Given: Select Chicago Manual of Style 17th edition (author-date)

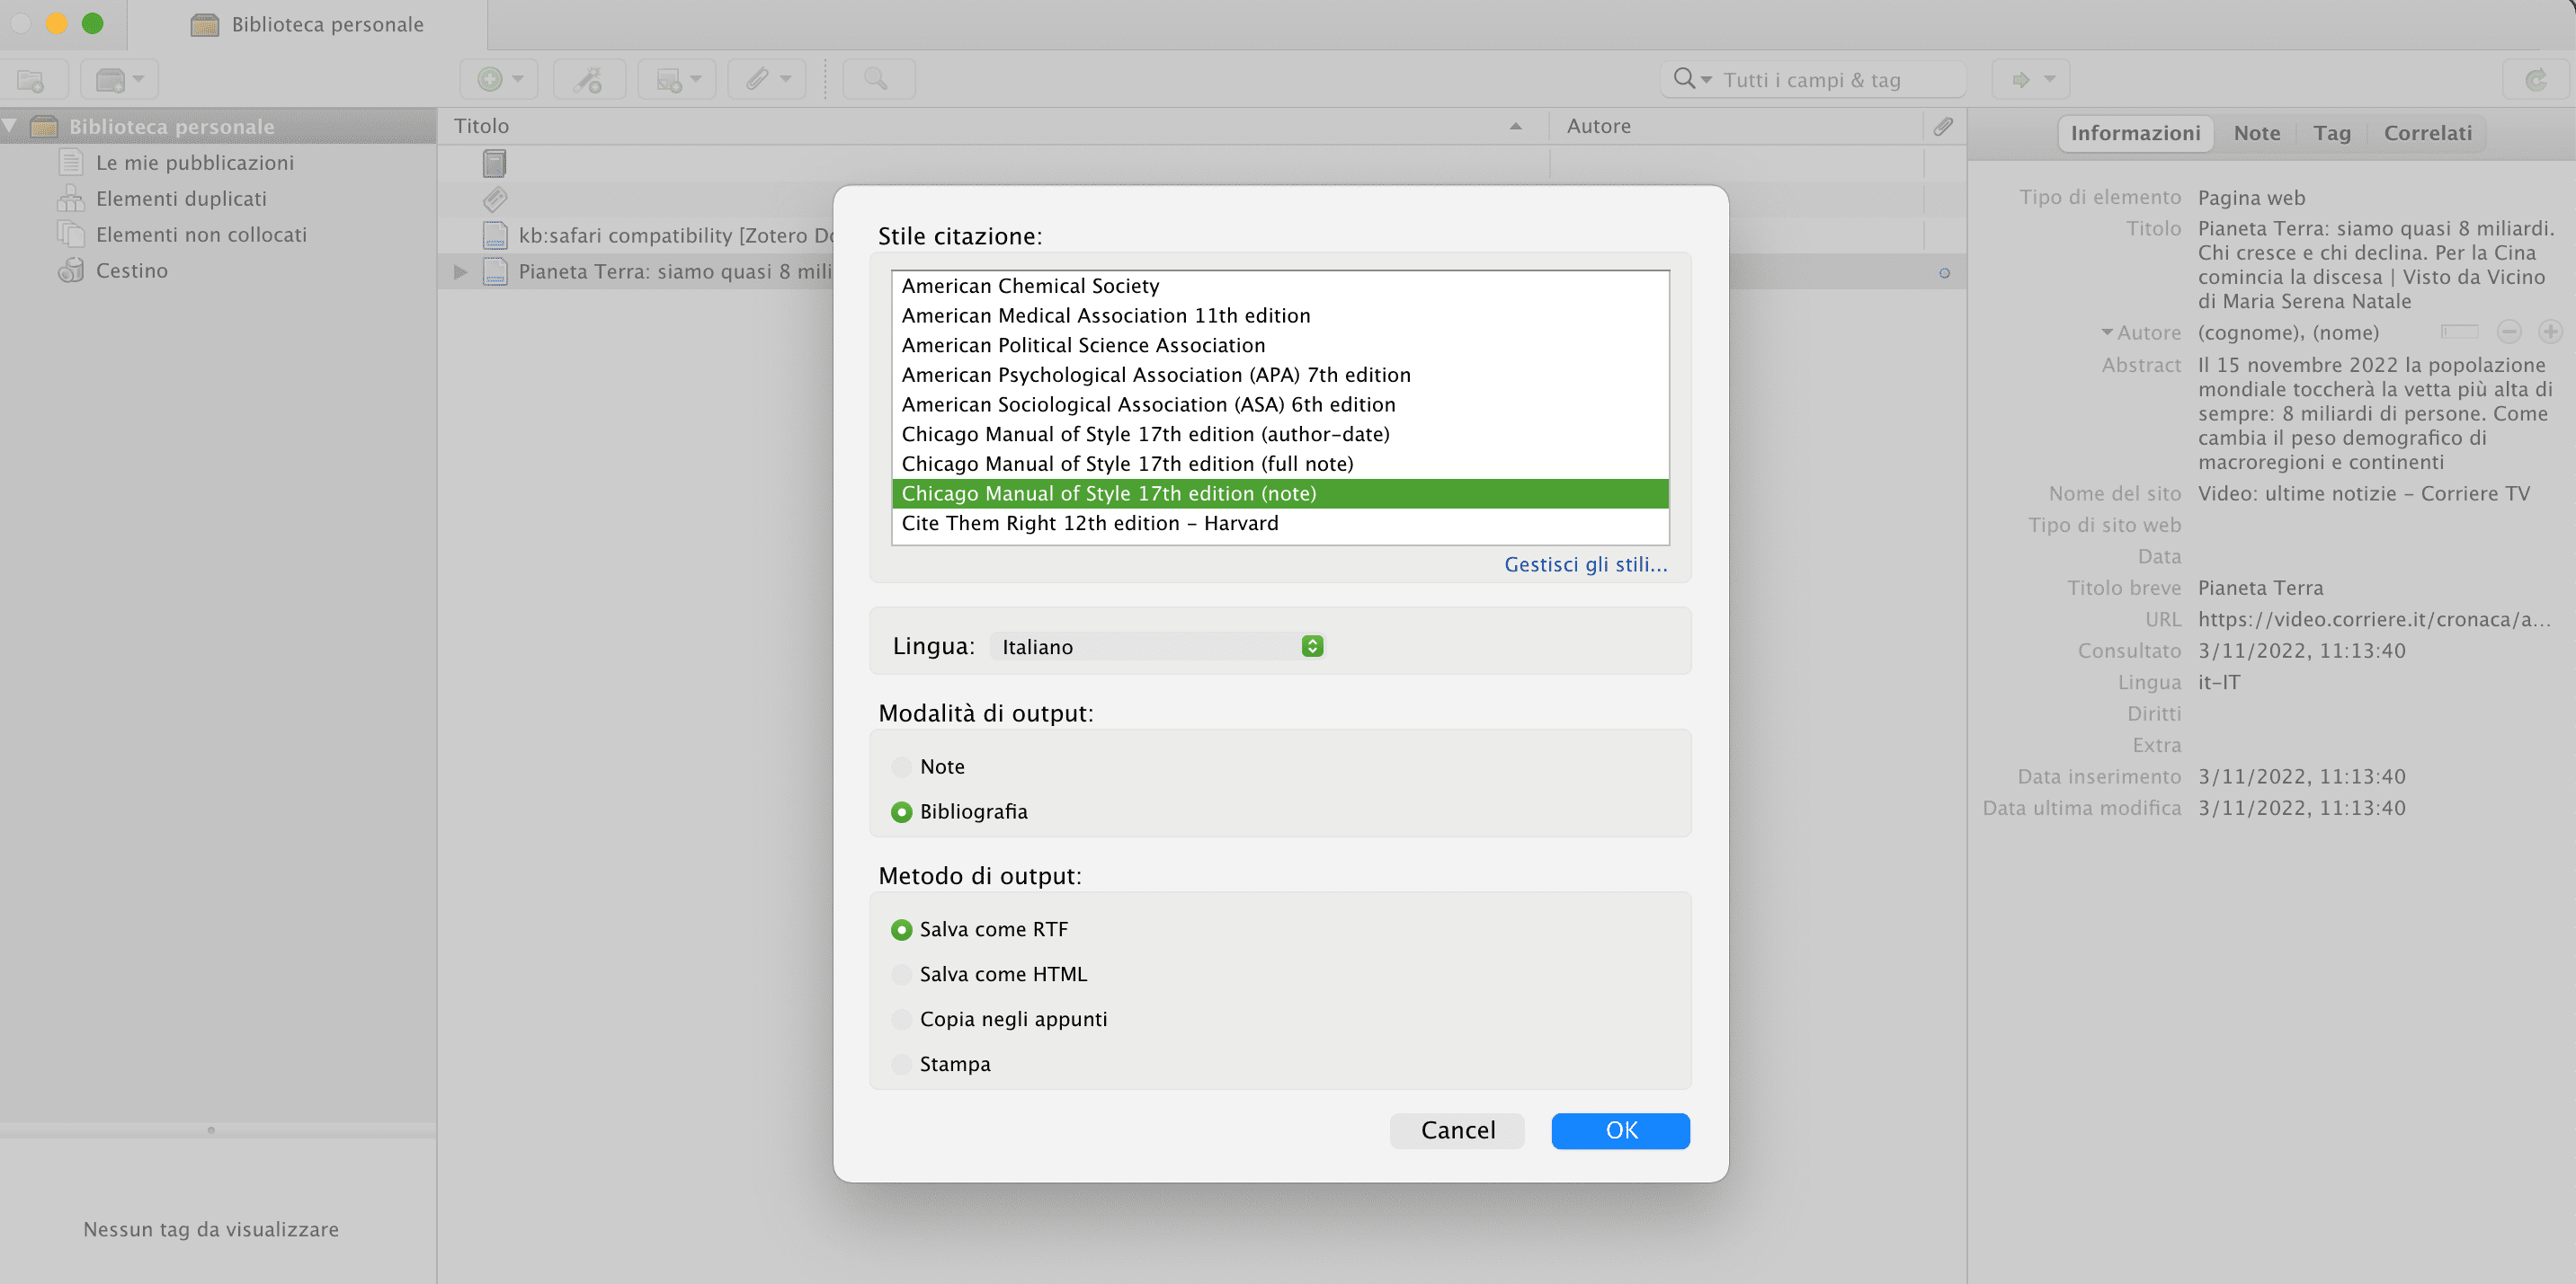Looking at the screenshot, I should tap(1280, 434).
